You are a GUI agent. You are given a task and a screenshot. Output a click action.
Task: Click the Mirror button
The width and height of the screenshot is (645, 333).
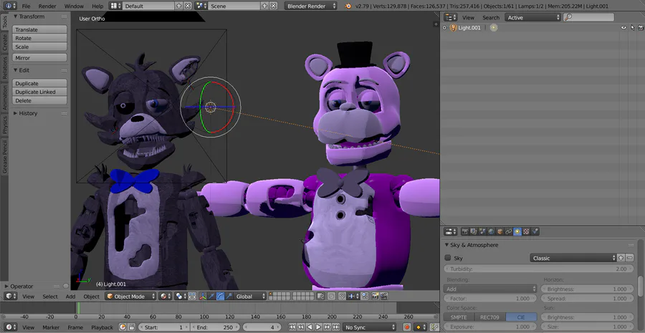(x=39, y=58)
